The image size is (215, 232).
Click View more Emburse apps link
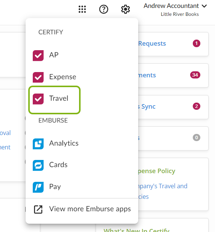[90, 209]
